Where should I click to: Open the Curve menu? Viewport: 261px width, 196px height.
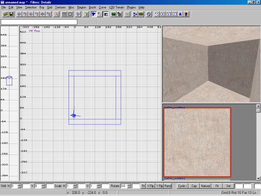point(102,7)
